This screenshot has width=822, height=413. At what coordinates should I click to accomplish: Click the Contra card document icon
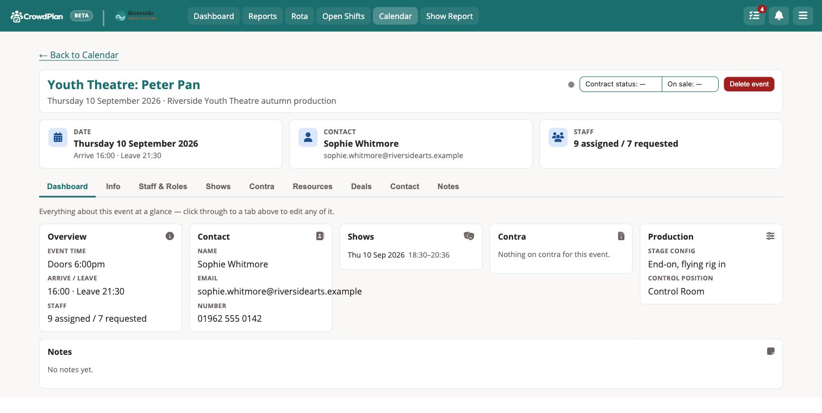pos(621,236)
